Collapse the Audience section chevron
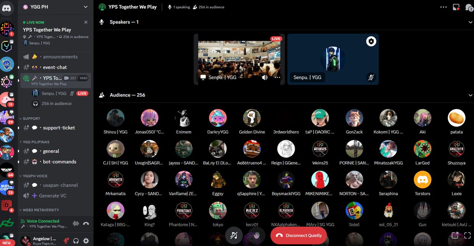 pyautogui.click(x=470, y=95)
